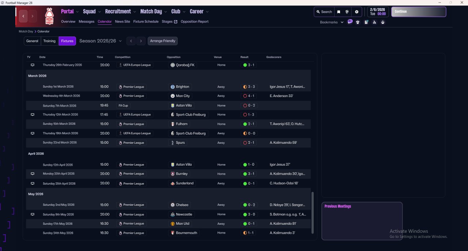468x251 pixels.
Task: Open the team group bookmark icon
Action: (383, 22)
